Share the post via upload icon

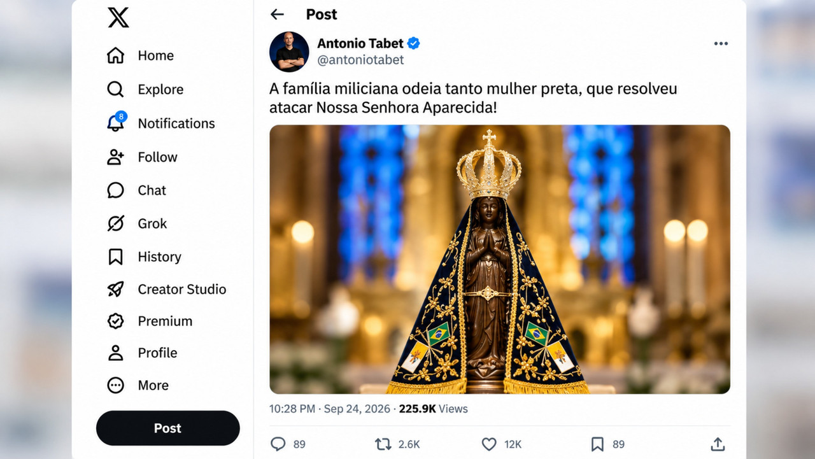coord(718,444)
